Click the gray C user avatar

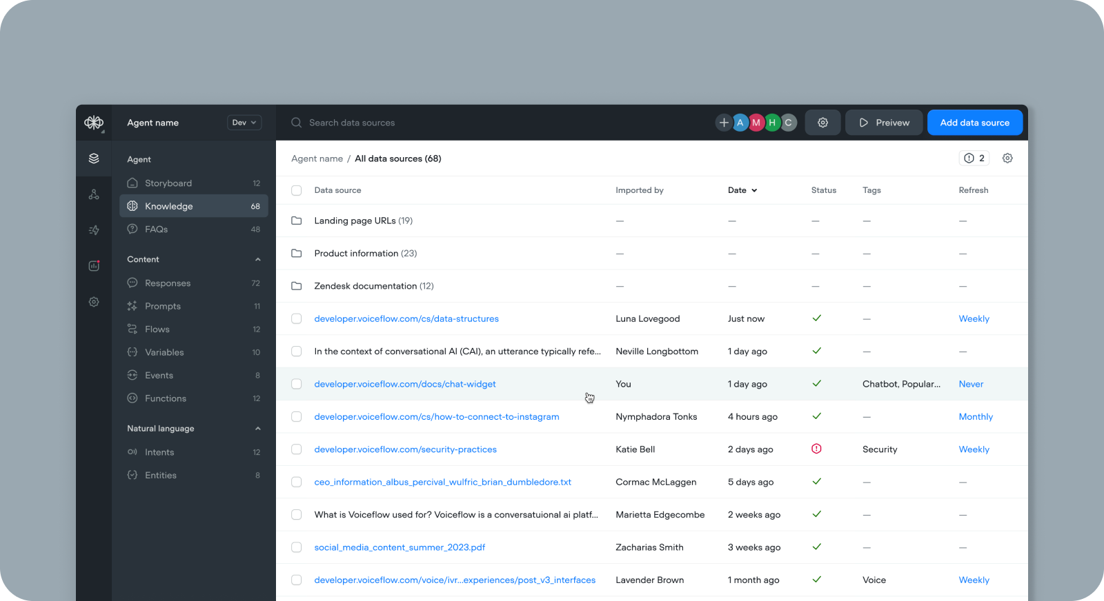click(x=788, y=123)
